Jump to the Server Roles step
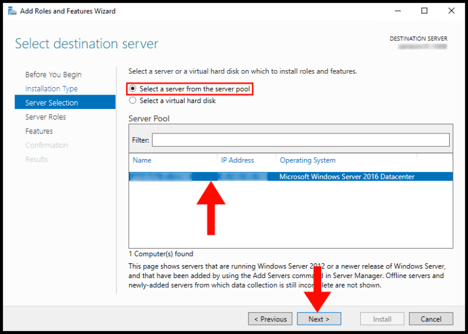 [45, 116]
